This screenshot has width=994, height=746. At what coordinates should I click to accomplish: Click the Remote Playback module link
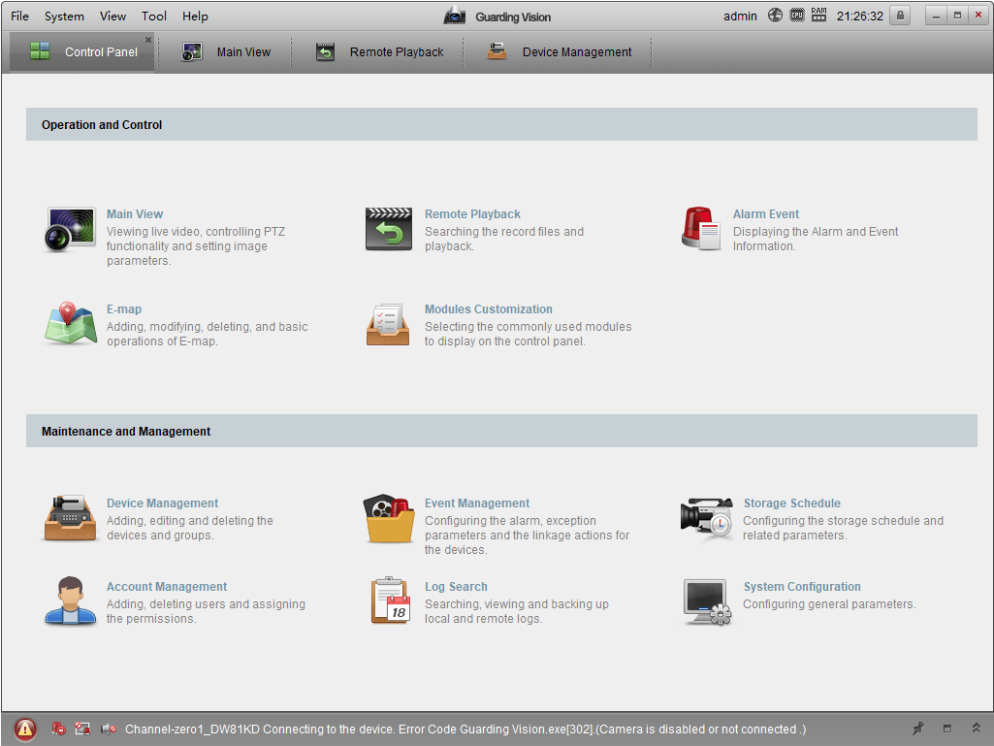[472, 214]
